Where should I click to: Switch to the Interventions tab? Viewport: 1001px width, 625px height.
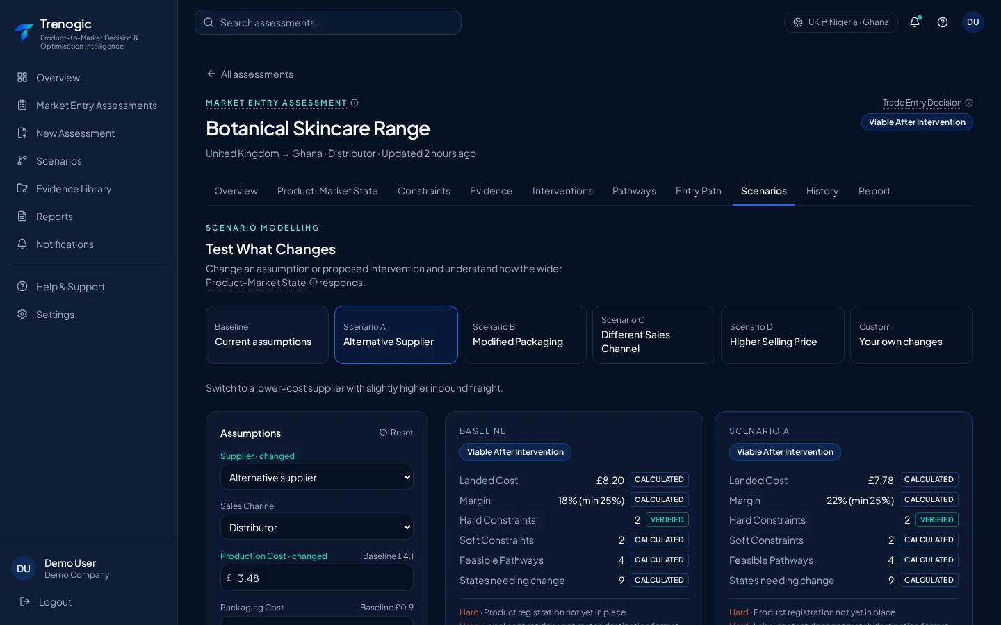pos(562,191)
